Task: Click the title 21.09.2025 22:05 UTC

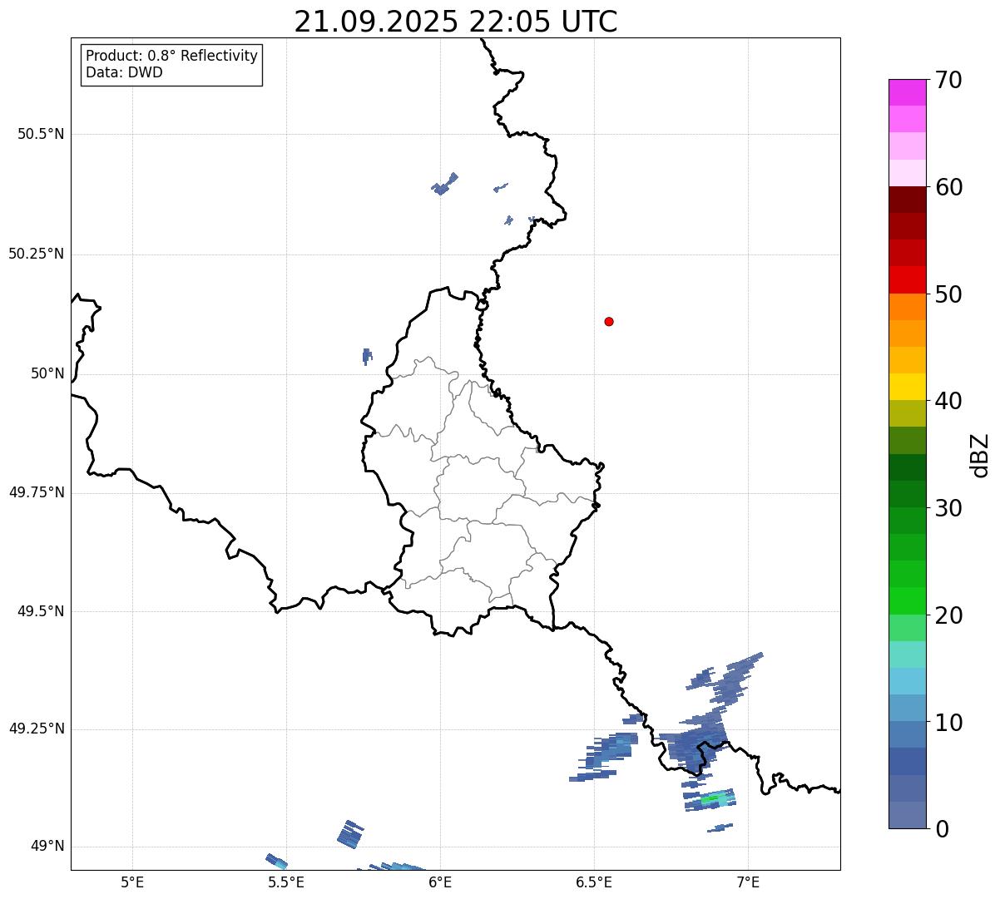Action: (x=456, y=22)
